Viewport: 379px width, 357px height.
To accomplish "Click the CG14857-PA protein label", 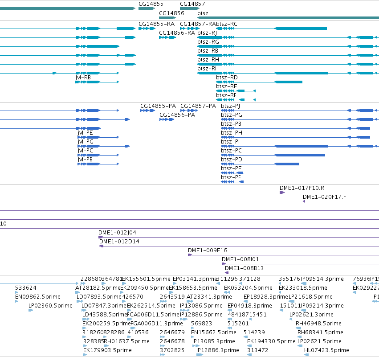I will tap(198, 106).
